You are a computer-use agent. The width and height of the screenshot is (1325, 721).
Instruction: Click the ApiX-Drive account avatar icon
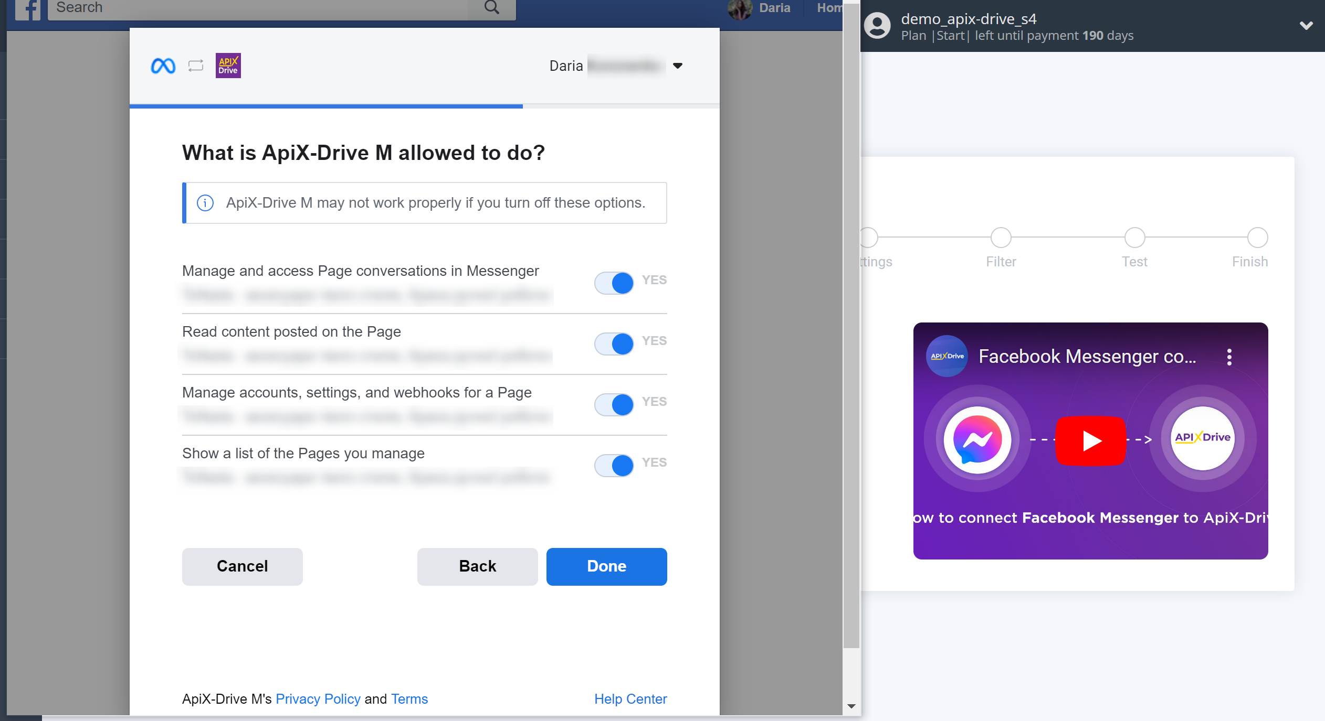878,26
